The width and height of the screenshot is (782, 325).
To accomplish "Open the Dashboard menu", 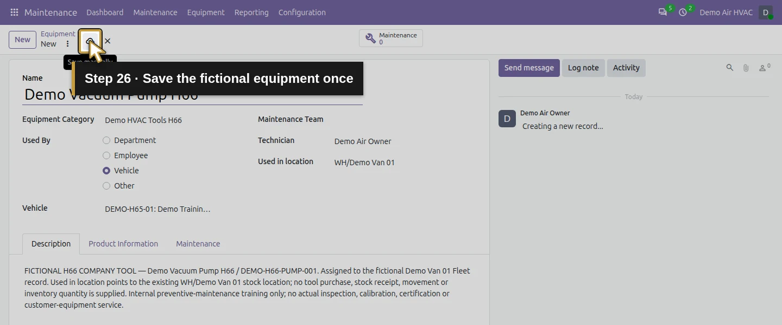I will (x=105, y=12).
